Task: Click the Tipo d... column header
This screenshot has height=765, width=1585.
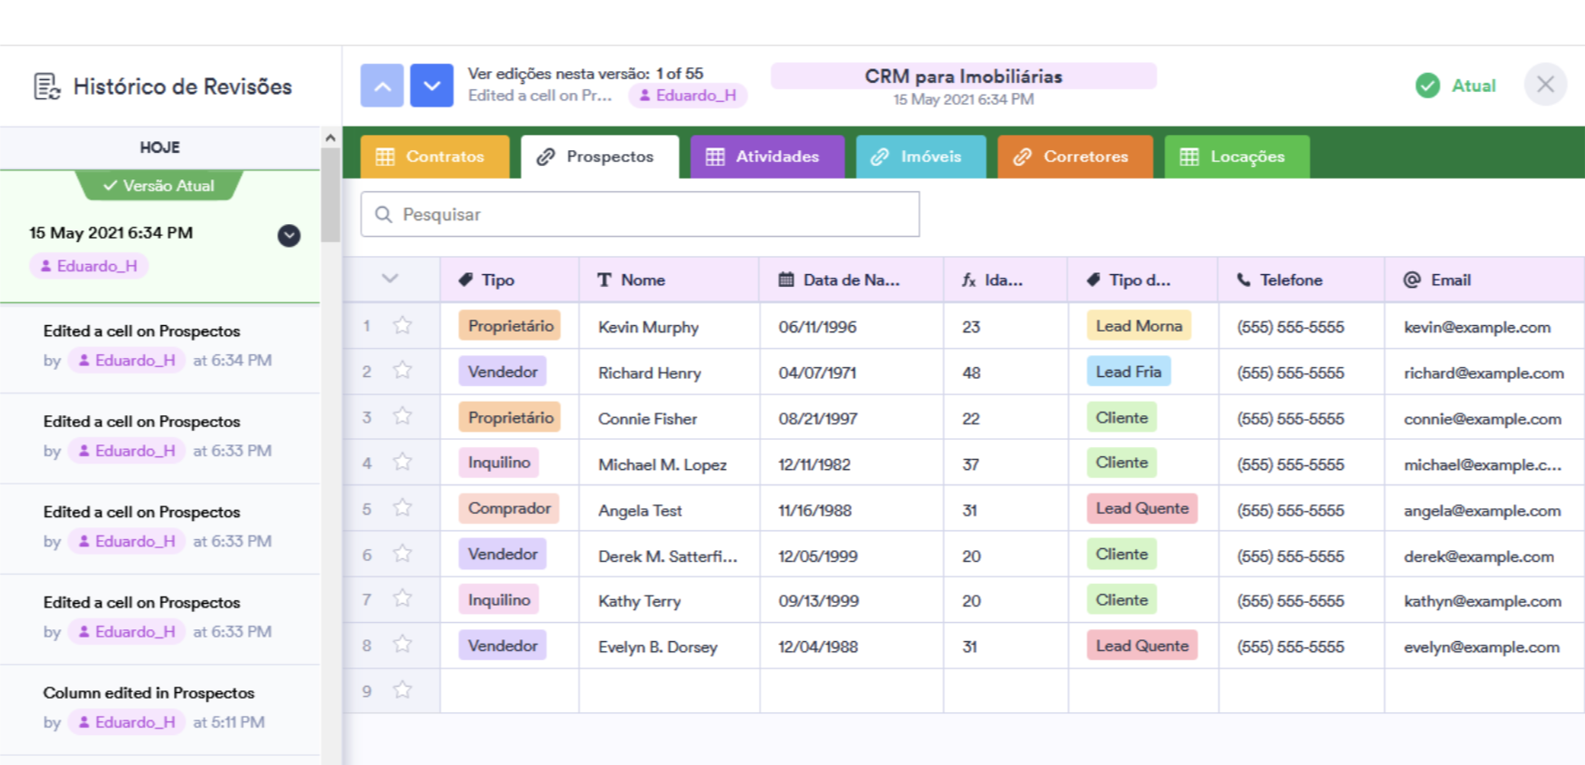Action: tap(1143, 280)
